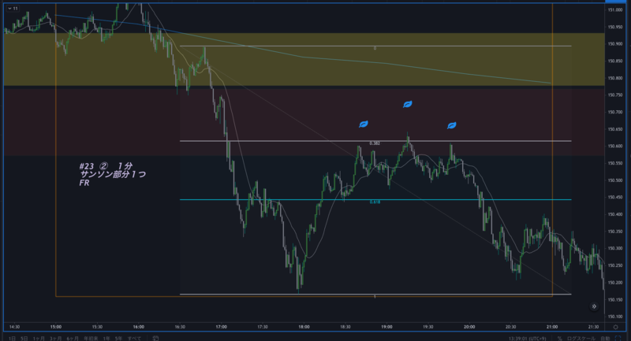Select the 1日 date range
The width and height of the screenshot is (631, 341).
13,338
